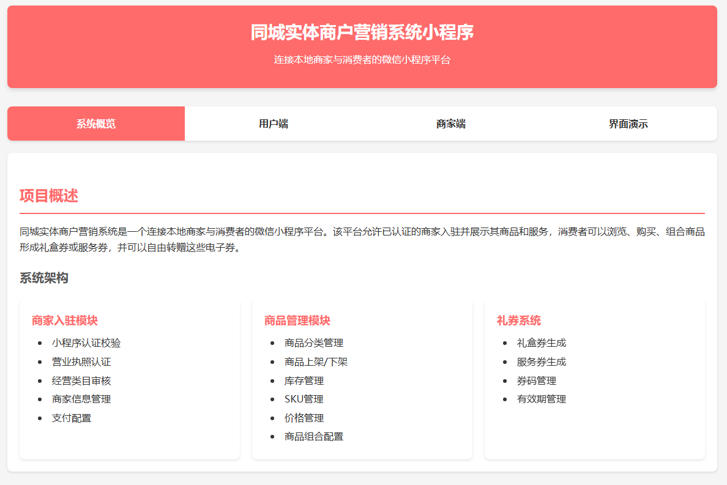Click the 商品管理模块 card title
Image resolution: width=727 pixels, height=485 pixels.
[x=297, y=320]
